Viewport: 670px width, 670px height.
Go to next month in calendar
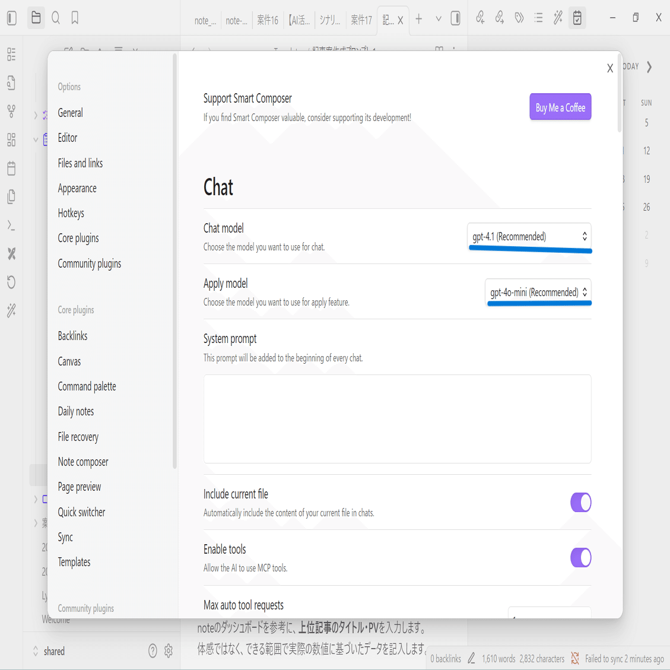pos(649,67)
